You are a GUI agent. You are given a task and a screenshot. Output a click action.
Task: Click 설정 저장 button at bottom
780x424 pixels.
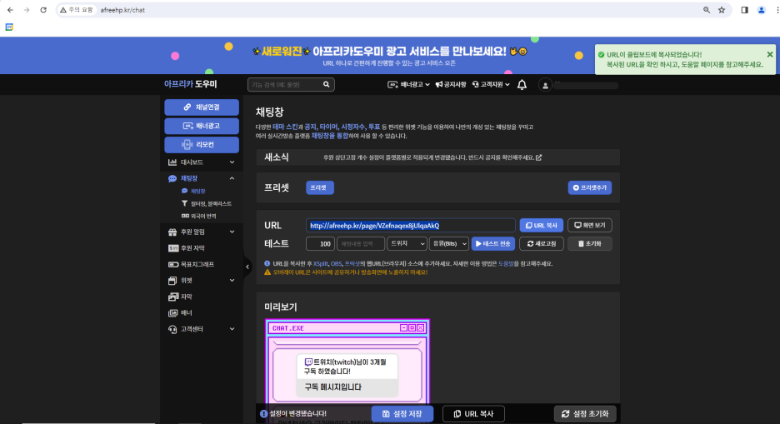coord(402,414)
